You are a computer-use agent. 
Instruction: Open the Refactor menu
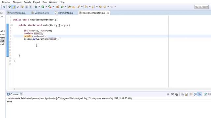point(6,2)
